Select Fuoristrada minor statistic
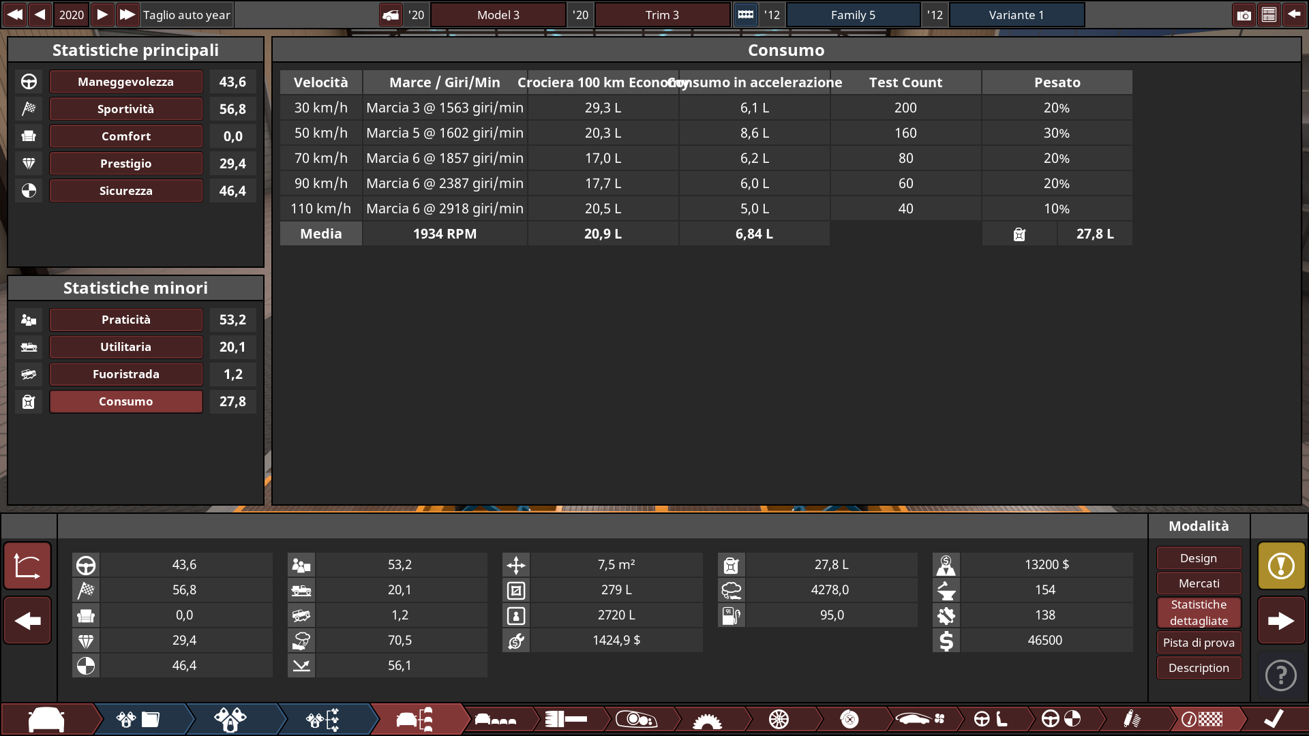Screen dimensions: 1309x736 point(125,374)
